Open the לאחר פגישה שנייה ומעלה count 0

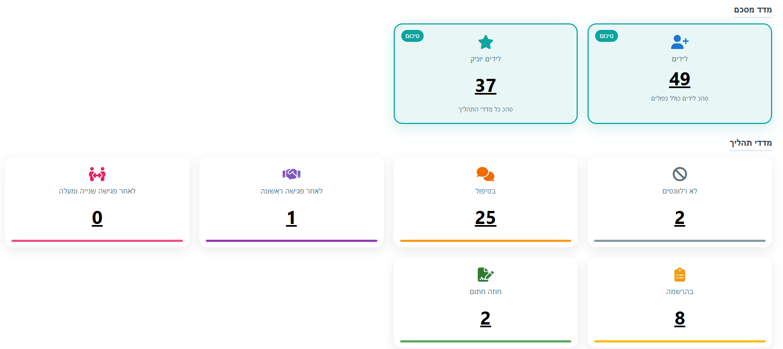click(x=97, y=217)
